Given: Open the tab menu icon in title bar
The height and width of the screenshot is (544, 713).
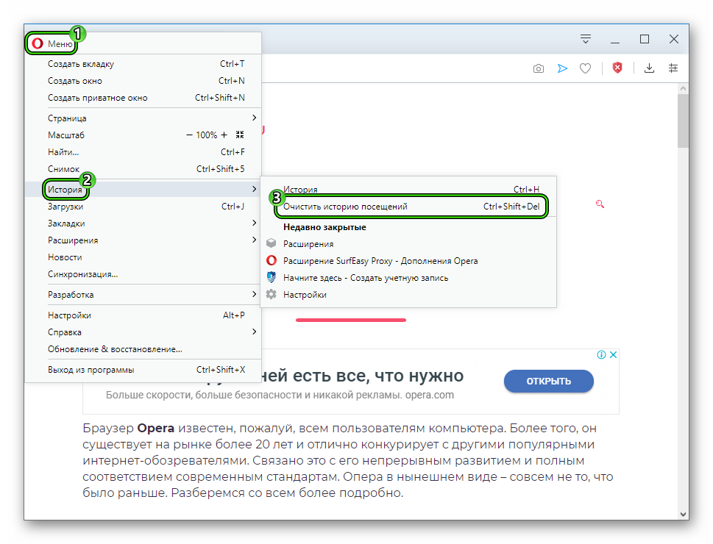Looking at the screenshot, I should 586,39.
